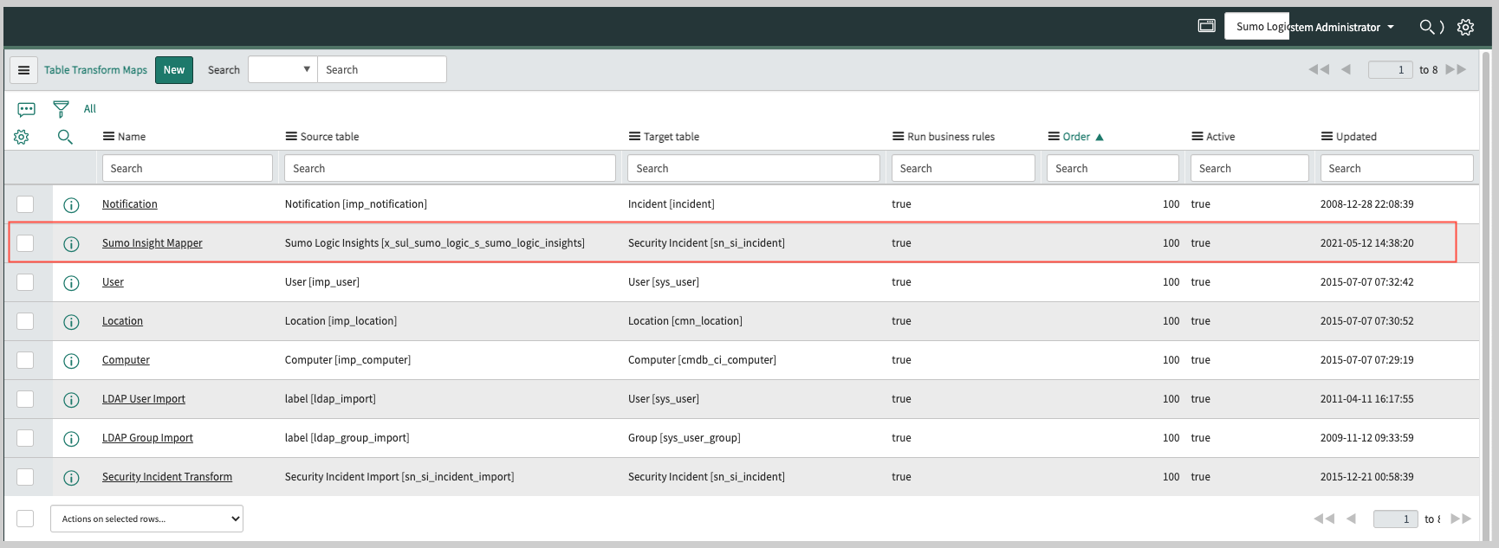The image size is (1499, 548).
Task: Click the Name column search field
Action: coord(187,169)
